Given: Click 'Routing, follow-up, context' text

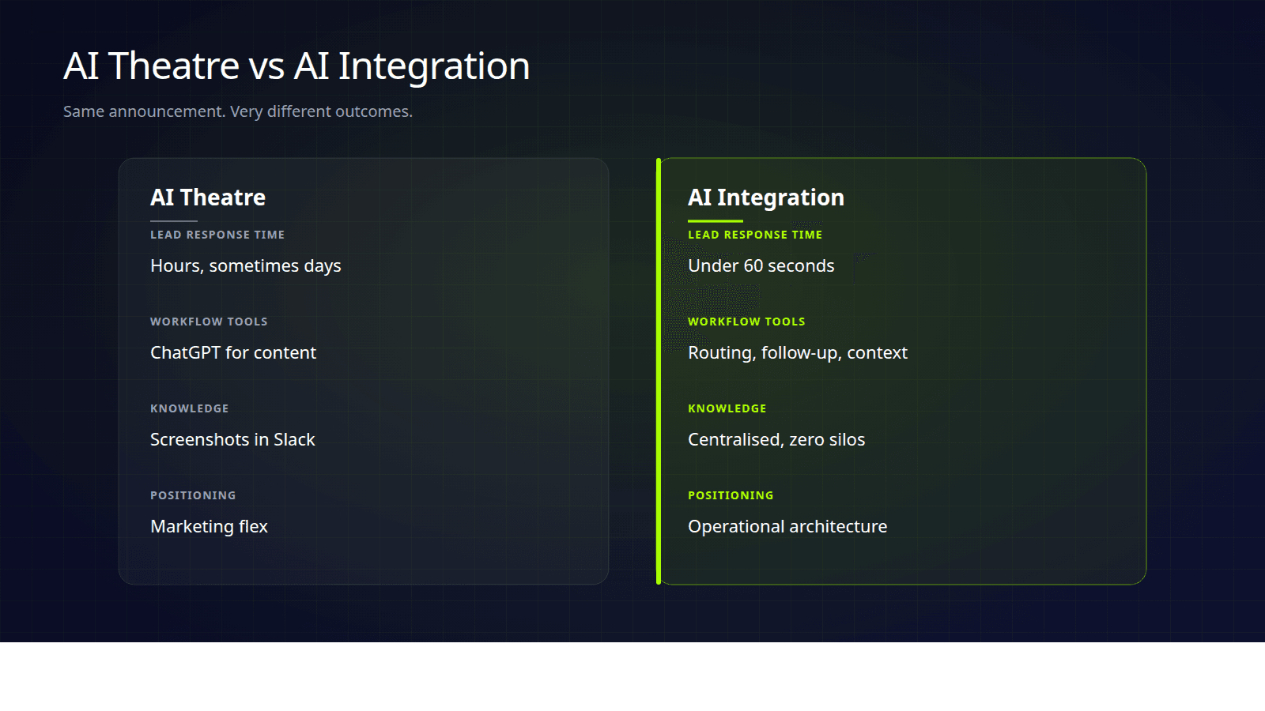Looking at the screenshot, I should point(798,353).
